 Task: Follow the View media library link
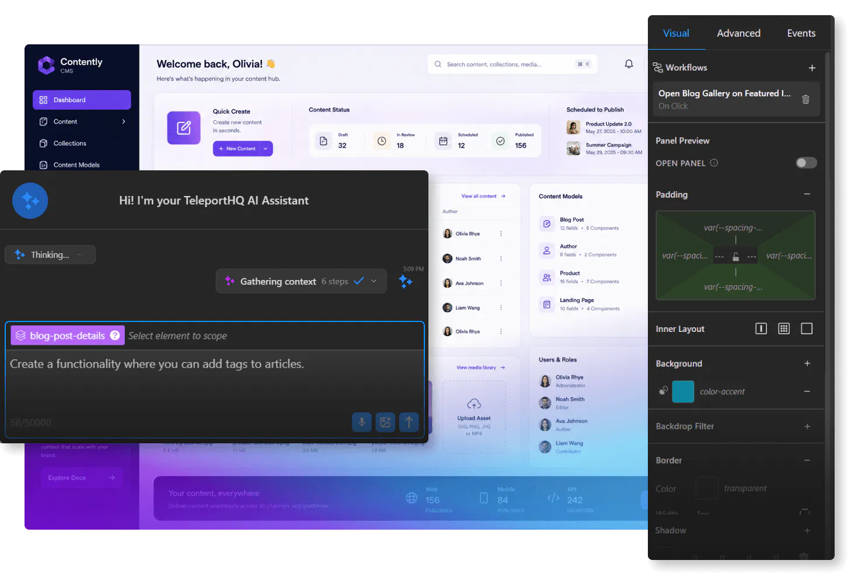click(x=481, y=367)
